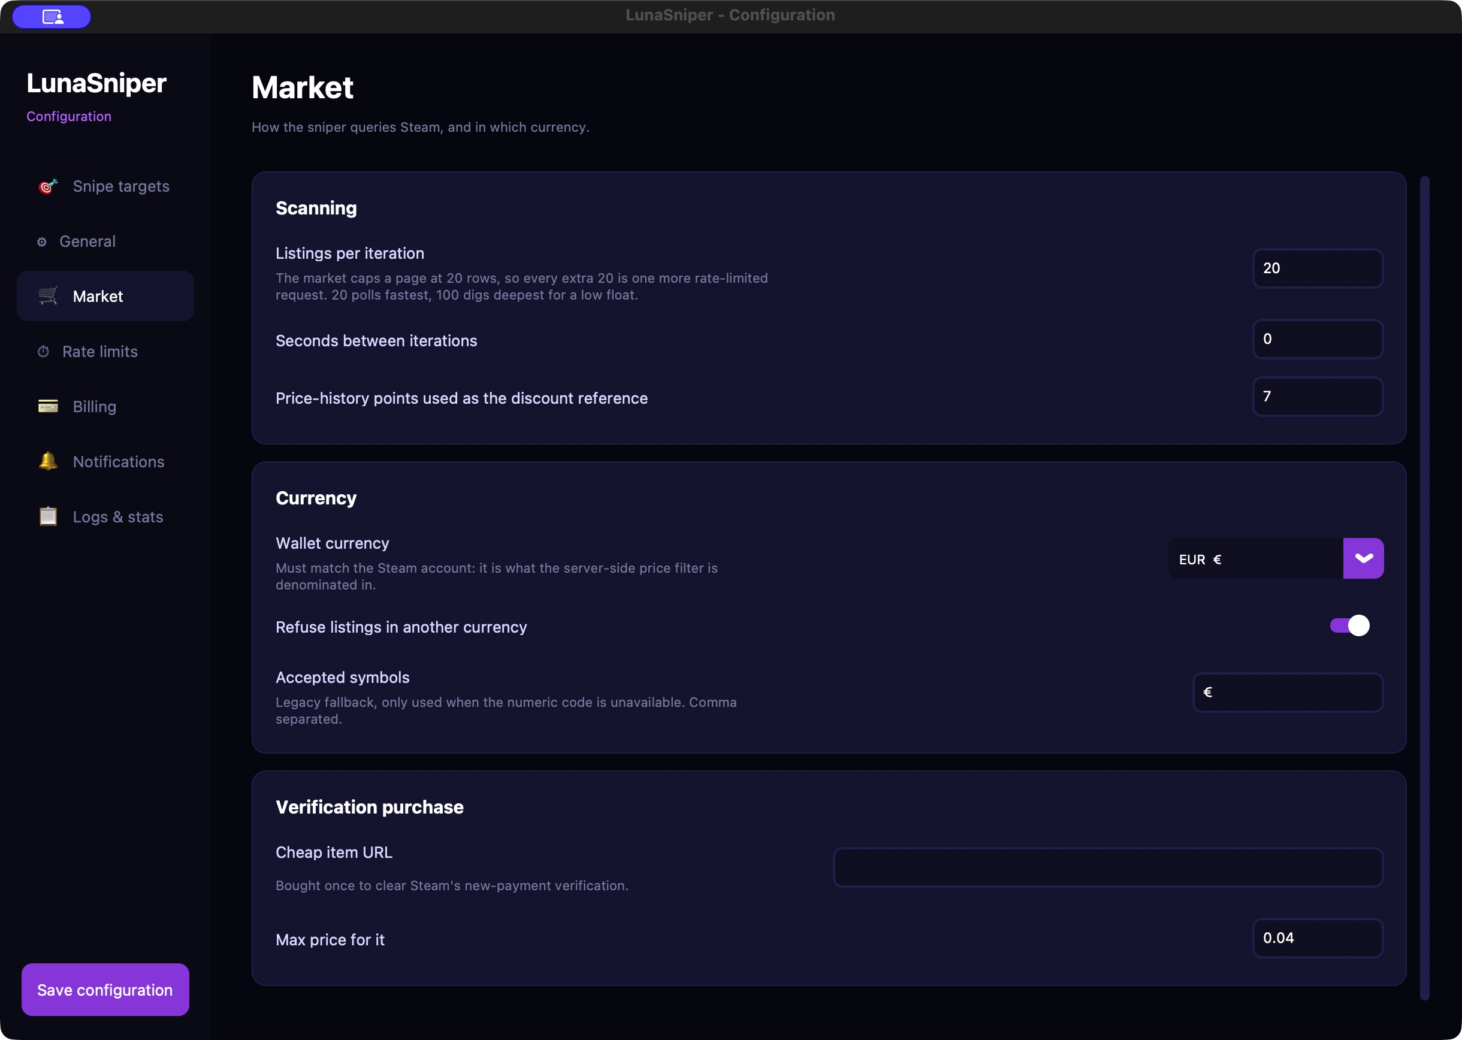
Task: Go to the General settings page
Action: [x=105, y=241]
